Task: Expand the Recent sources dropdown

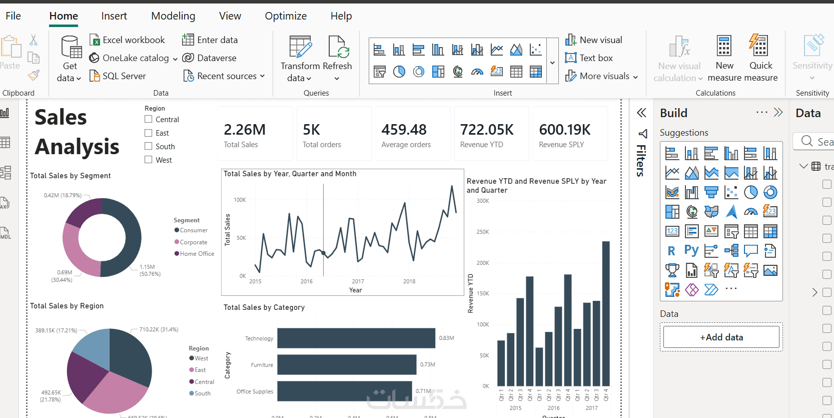Action: tap(262, 76)
